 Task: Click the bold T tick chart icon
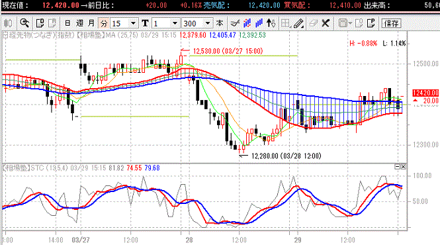click(145, 23)
